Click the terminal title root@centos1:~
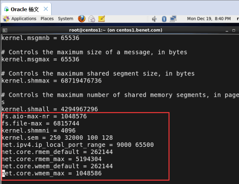Viewport: 239px width, 184px height. 116,30
